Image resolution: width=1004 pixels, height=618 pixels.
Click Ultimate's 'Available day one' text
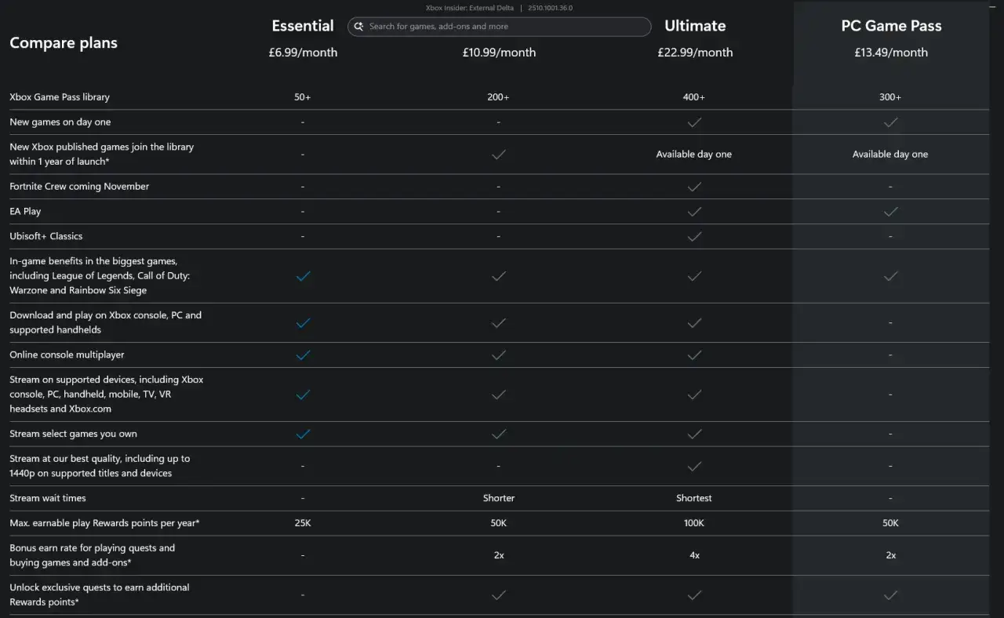(x=694, y=154)
